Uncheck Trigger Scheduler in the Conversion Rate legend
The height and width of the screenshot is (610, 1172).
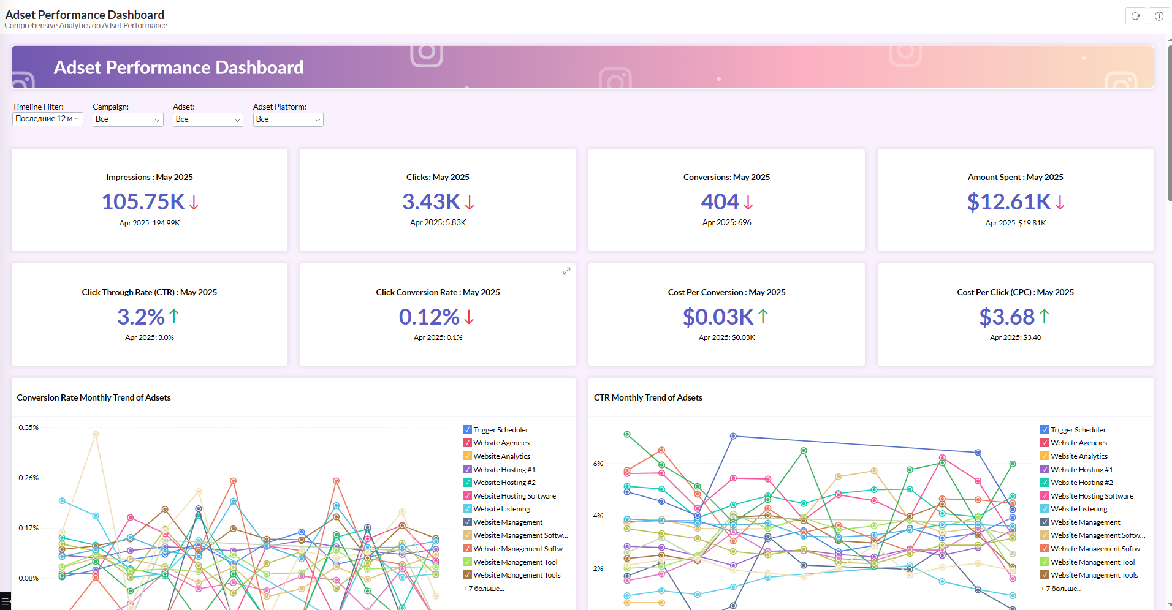467,430
